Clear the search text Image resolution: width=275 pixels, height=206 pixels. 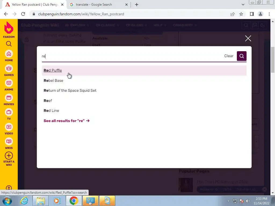(x=229, y=56)
